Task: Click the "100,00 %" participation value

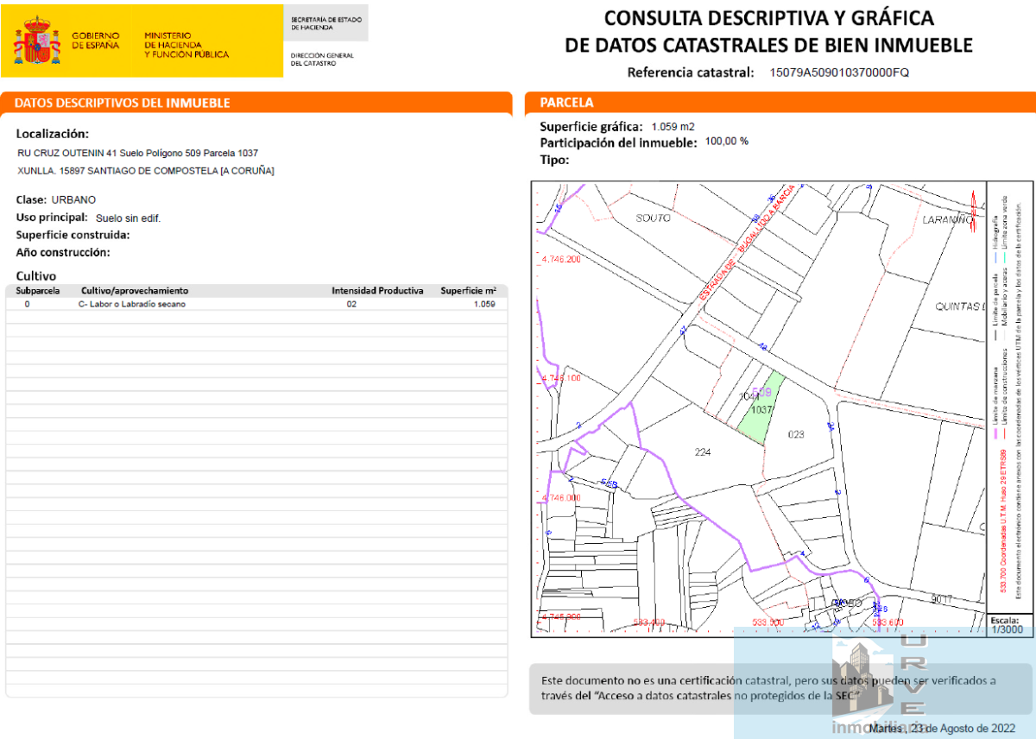Action: [727, 141]
